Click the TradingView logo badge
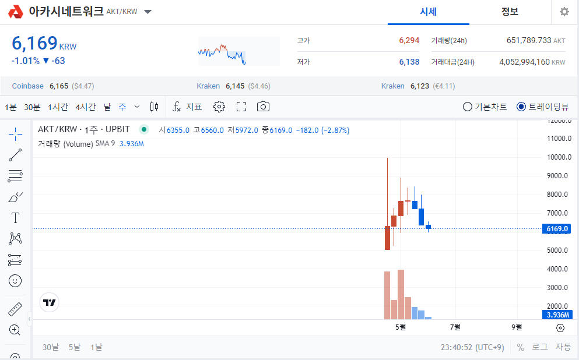 pyautogui.click(x=49, y=302)
